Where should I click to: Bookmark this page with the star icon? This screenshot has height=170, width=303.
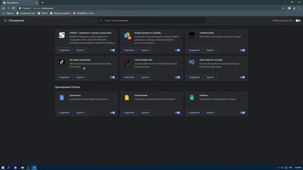(x=283, y=8)
